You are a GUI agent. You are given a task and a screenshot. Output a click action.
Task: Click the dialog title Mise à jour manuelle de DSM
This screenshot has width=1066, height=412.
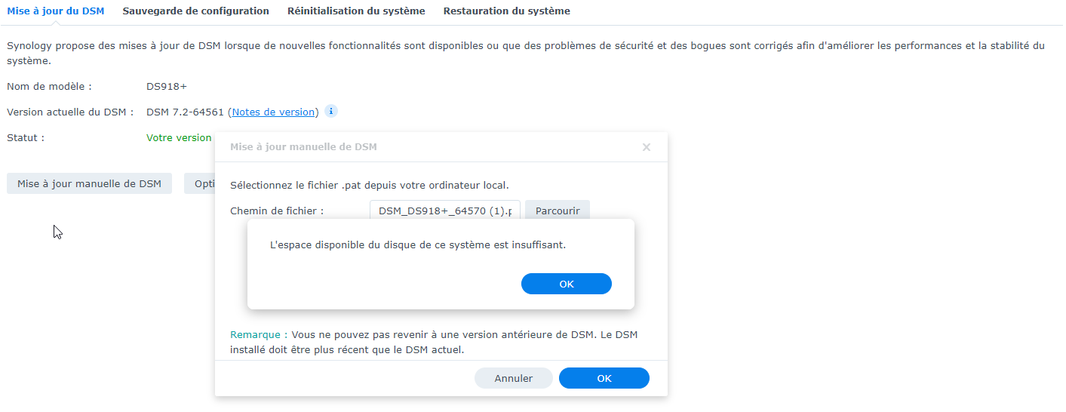tap(303, 146)
